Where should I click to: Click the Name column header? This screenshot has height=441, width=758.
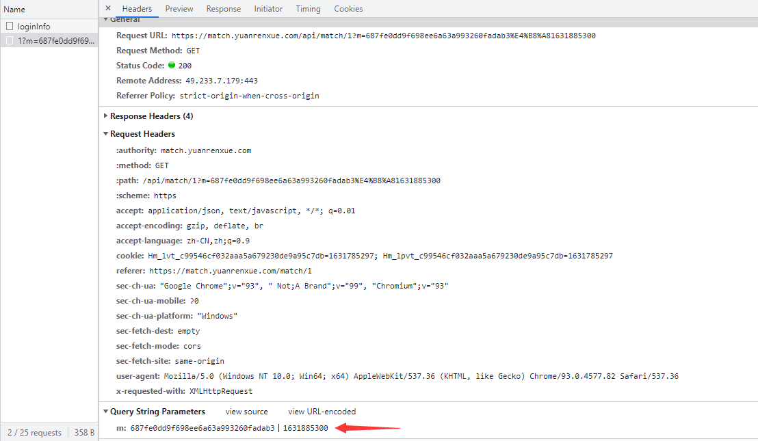pyautogui.click(x=14, y=10)
